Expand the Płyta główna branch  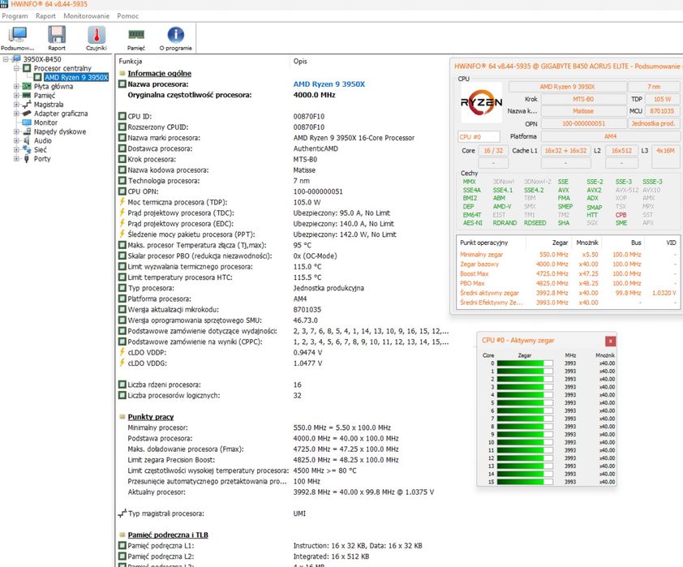pyautogui.click(x=16, y=86)
